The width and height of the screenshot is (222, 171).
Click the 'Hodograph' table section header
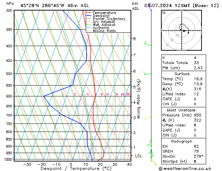tap(182, 141)
